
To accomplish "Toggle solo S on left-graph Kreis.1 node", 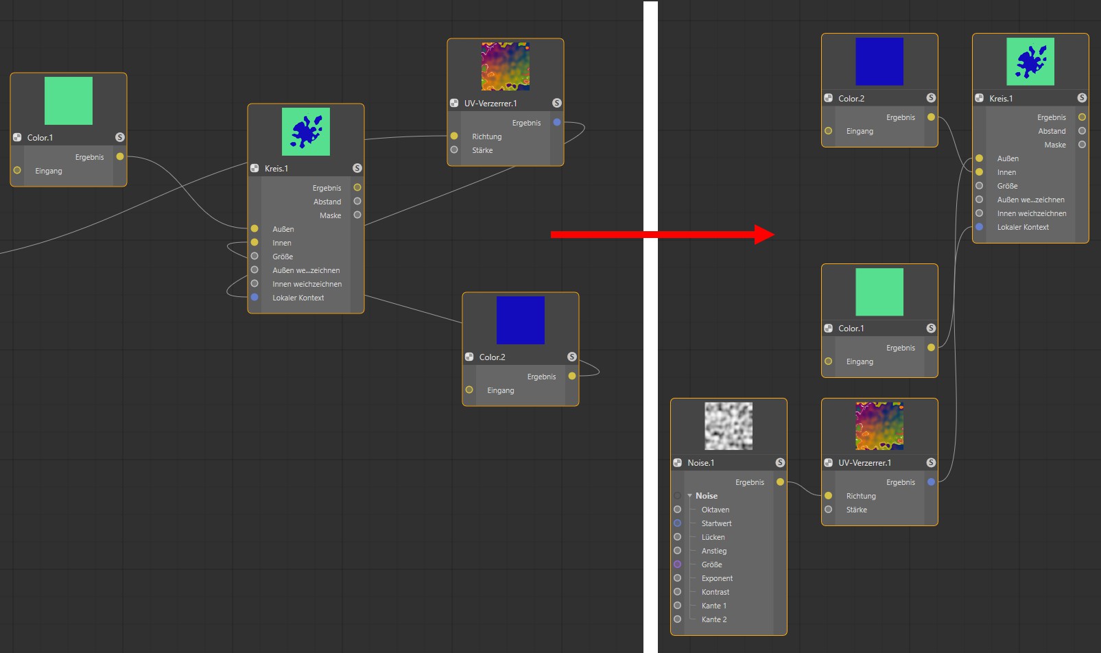I will coord(357,168).
